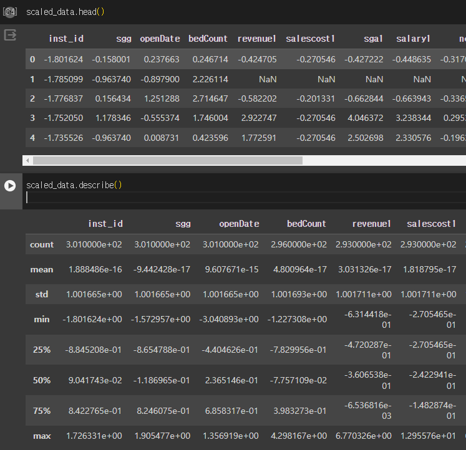The height and width of the screenshot is (450, 466).
Task: Click the count row label
Action: [x=42, y=244]
